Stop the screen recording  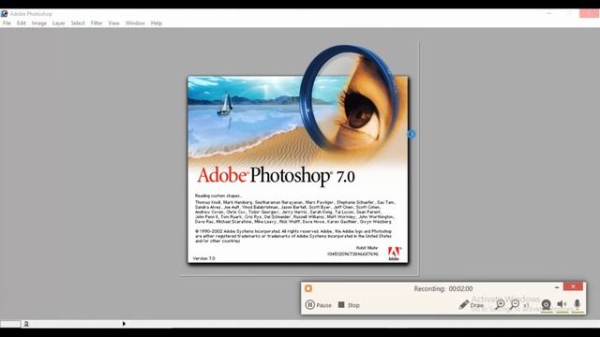349,305
